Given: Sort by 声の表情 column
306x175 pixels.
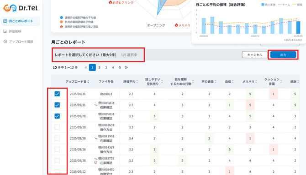Looking at the screenshot, I should (x=215, y=81).
